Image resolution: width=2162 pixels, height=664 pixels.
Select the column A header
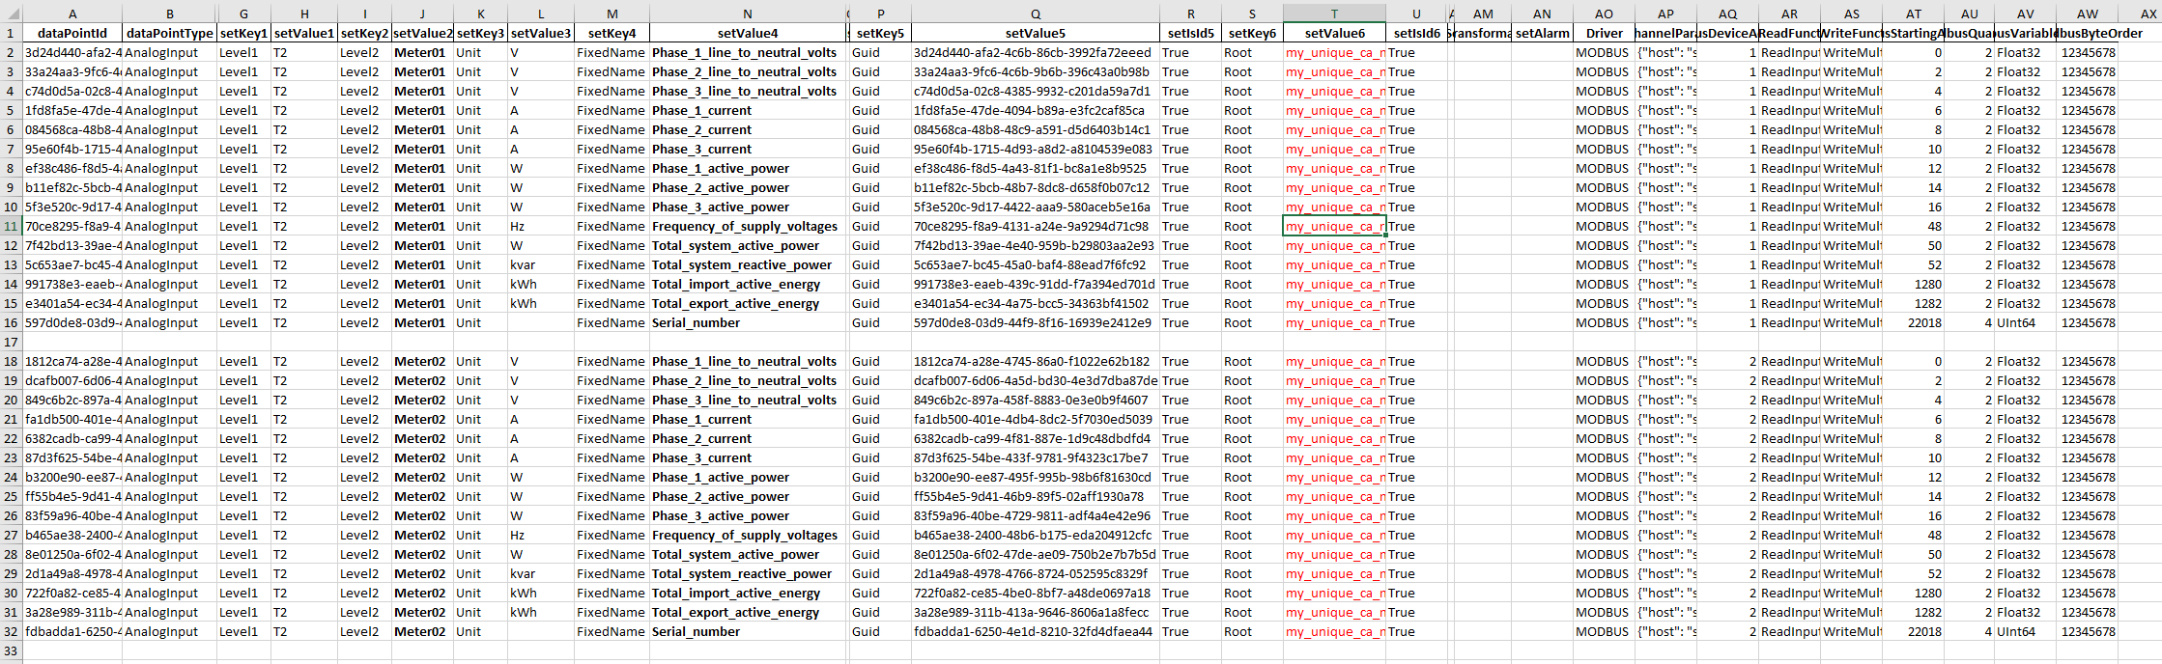pos(72,14)
